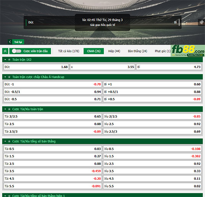Click the pin icon beside the match header
The width and height of the screenshot is (205, 197).
click(x=202, y=22)
